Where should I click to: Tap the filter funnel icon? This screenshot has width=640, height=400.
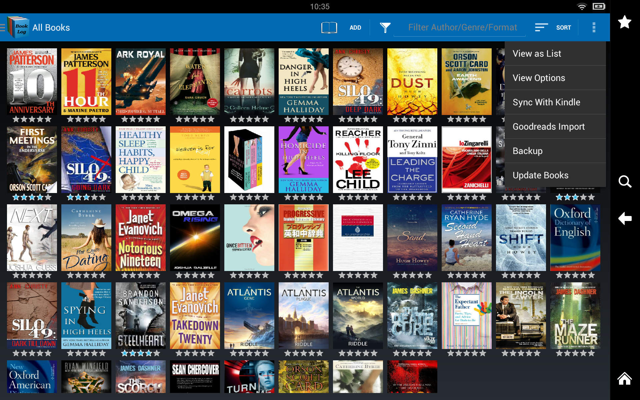click(x=385, y=27)
